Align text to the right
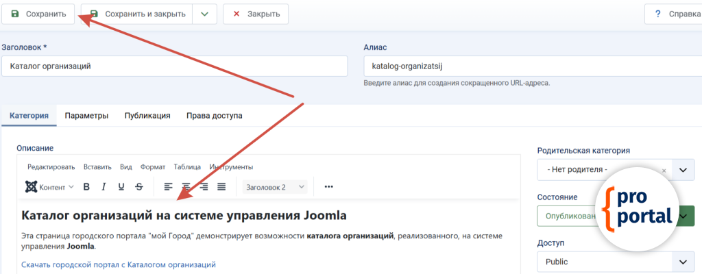The height and width of the screenshot is (274, 702). 204,186
